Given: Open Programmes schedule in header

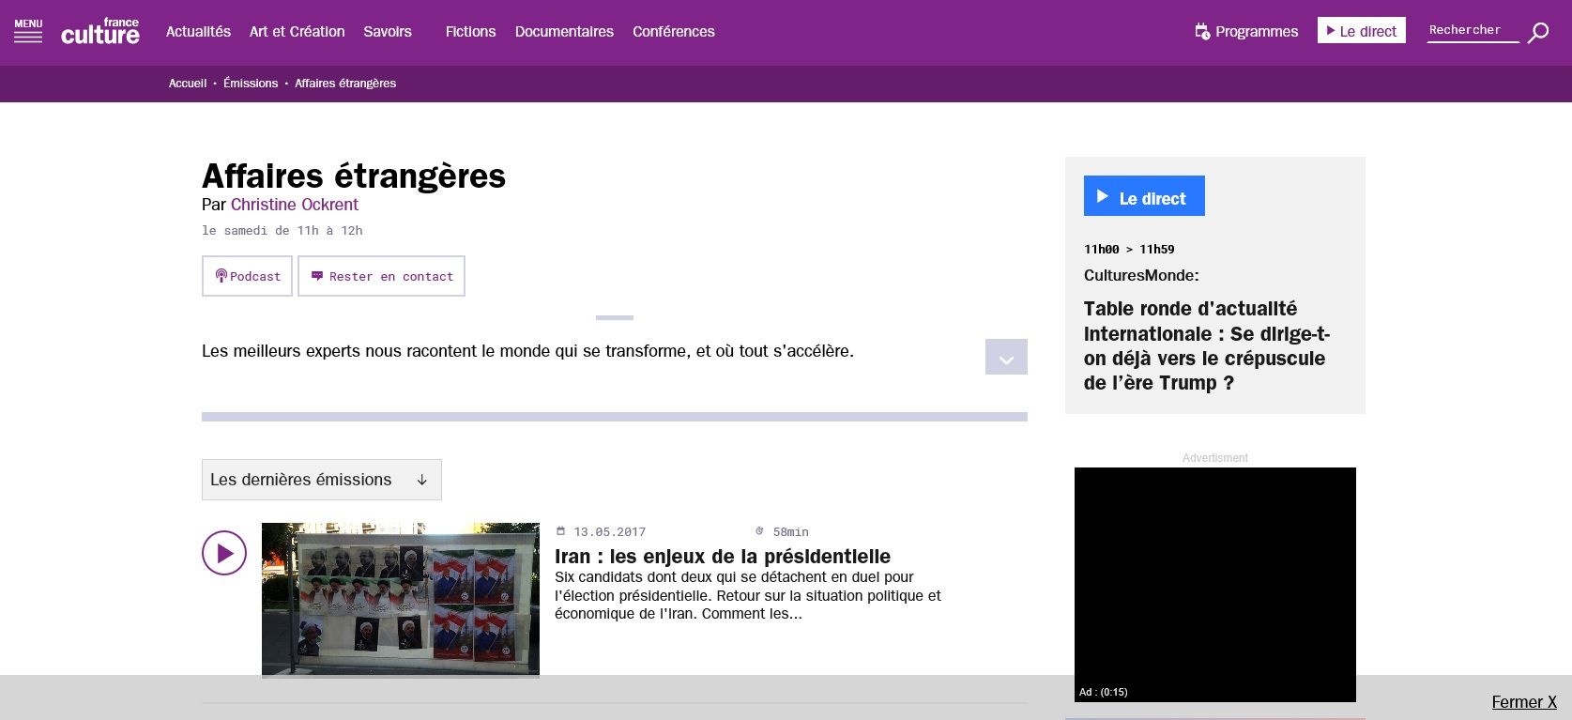Looking at the screenshot, I should 1246,31.
